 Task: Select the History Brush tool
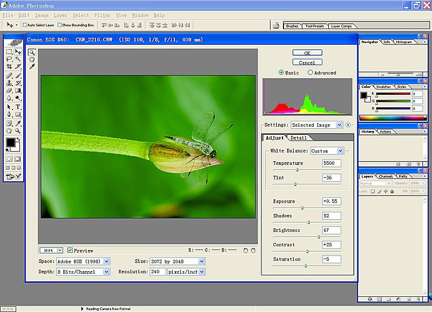pos(18,83)
